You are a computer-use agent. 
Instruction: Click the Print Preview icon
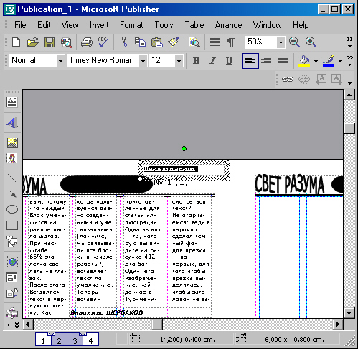[66, 42]
